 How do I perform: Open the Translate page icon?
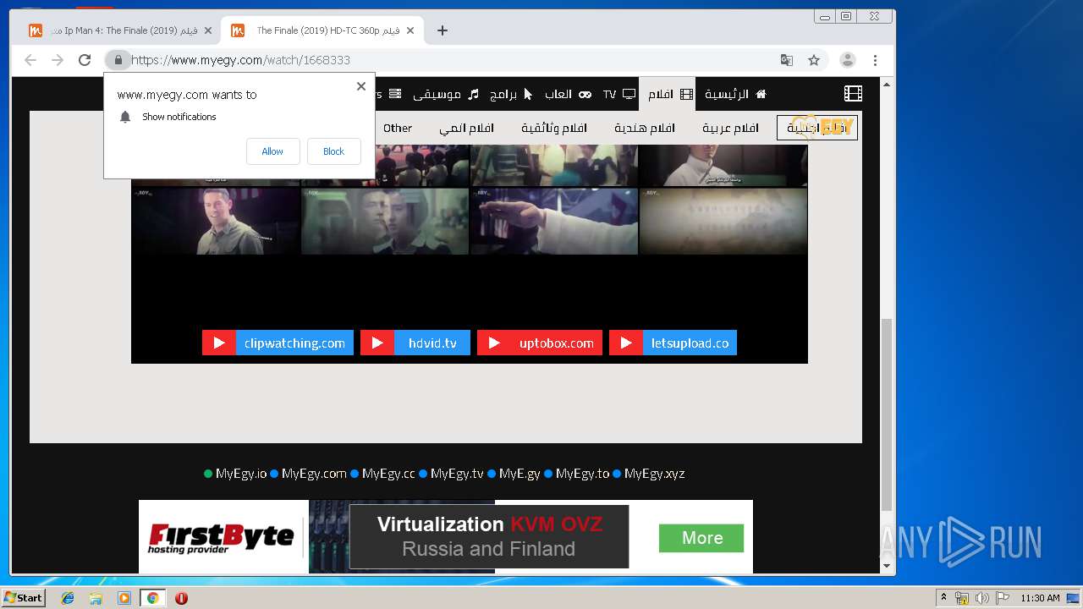click(x=787, y=60)
